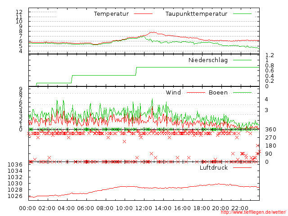This screenshot has height=216, width=288.
Task: Click green line sample beside Niederschlag
Action: (x=242, y=60)
